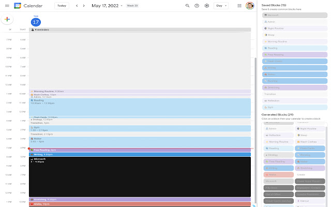
Task: Click the calendar day-view vertical scrollbar
Action: (x=255, y=130)
